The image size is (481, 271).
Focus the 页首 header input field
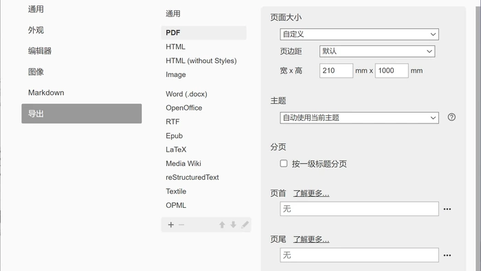(359, 209)
